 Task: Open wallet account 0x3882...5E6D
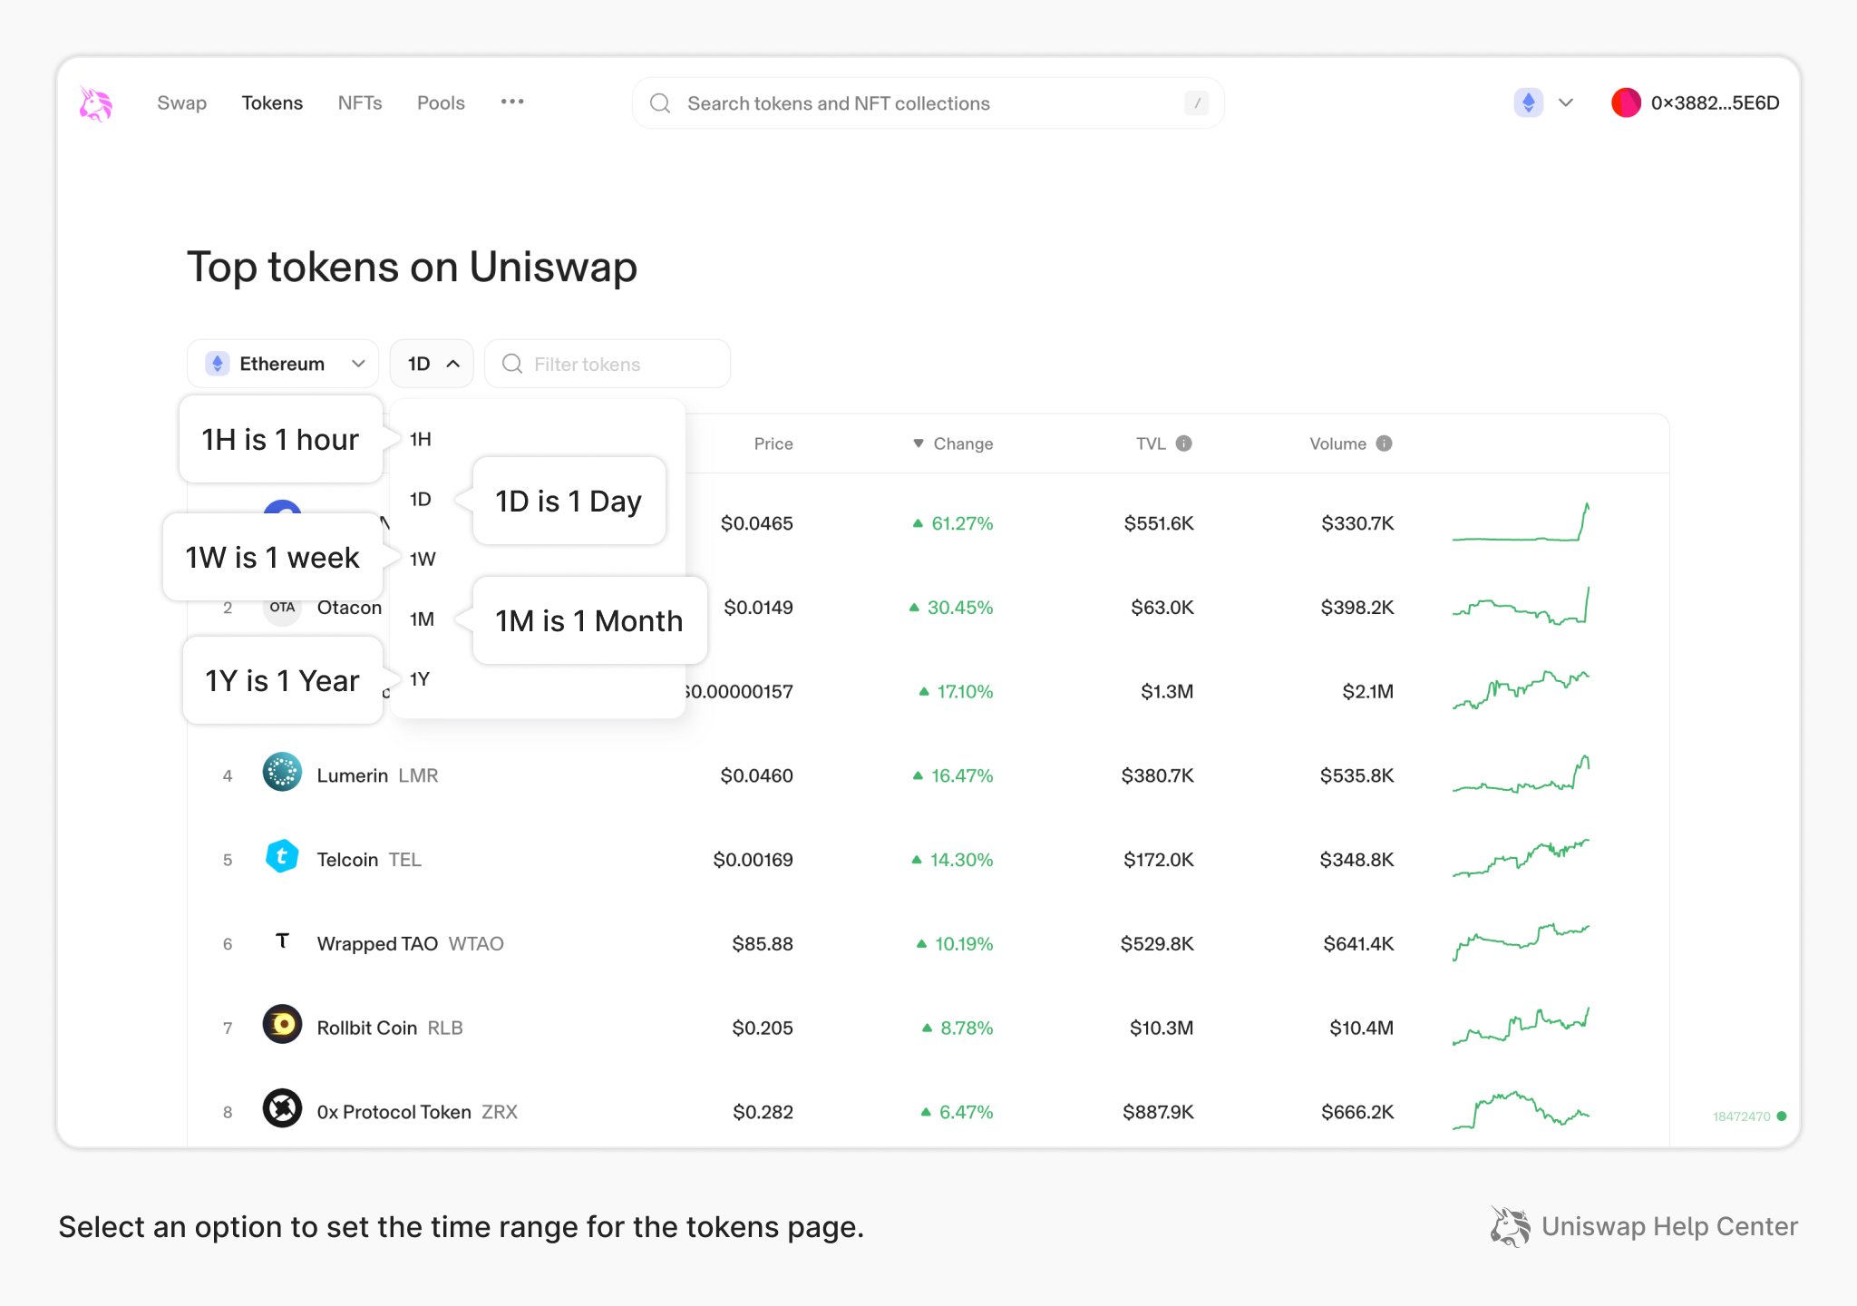click(x=1695, y=102)
